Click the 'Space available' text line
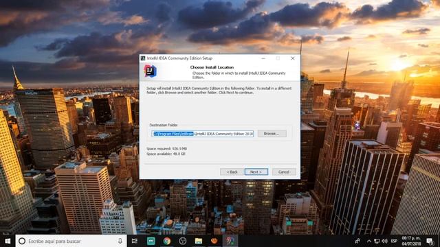The width and height of the screenshot is (440, 247). click(166, 154)
